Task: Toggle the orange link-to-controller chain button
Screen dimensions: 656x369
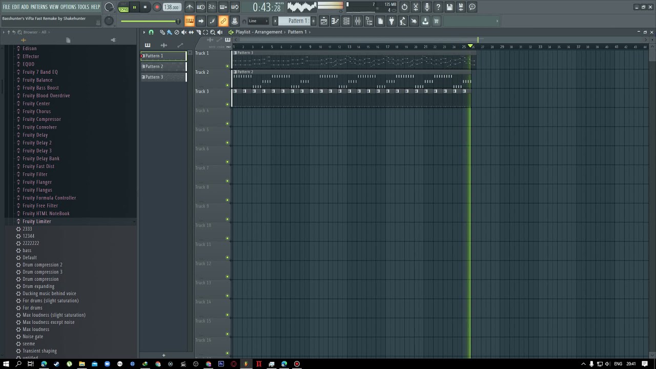Action: click(x=223, y=21)
